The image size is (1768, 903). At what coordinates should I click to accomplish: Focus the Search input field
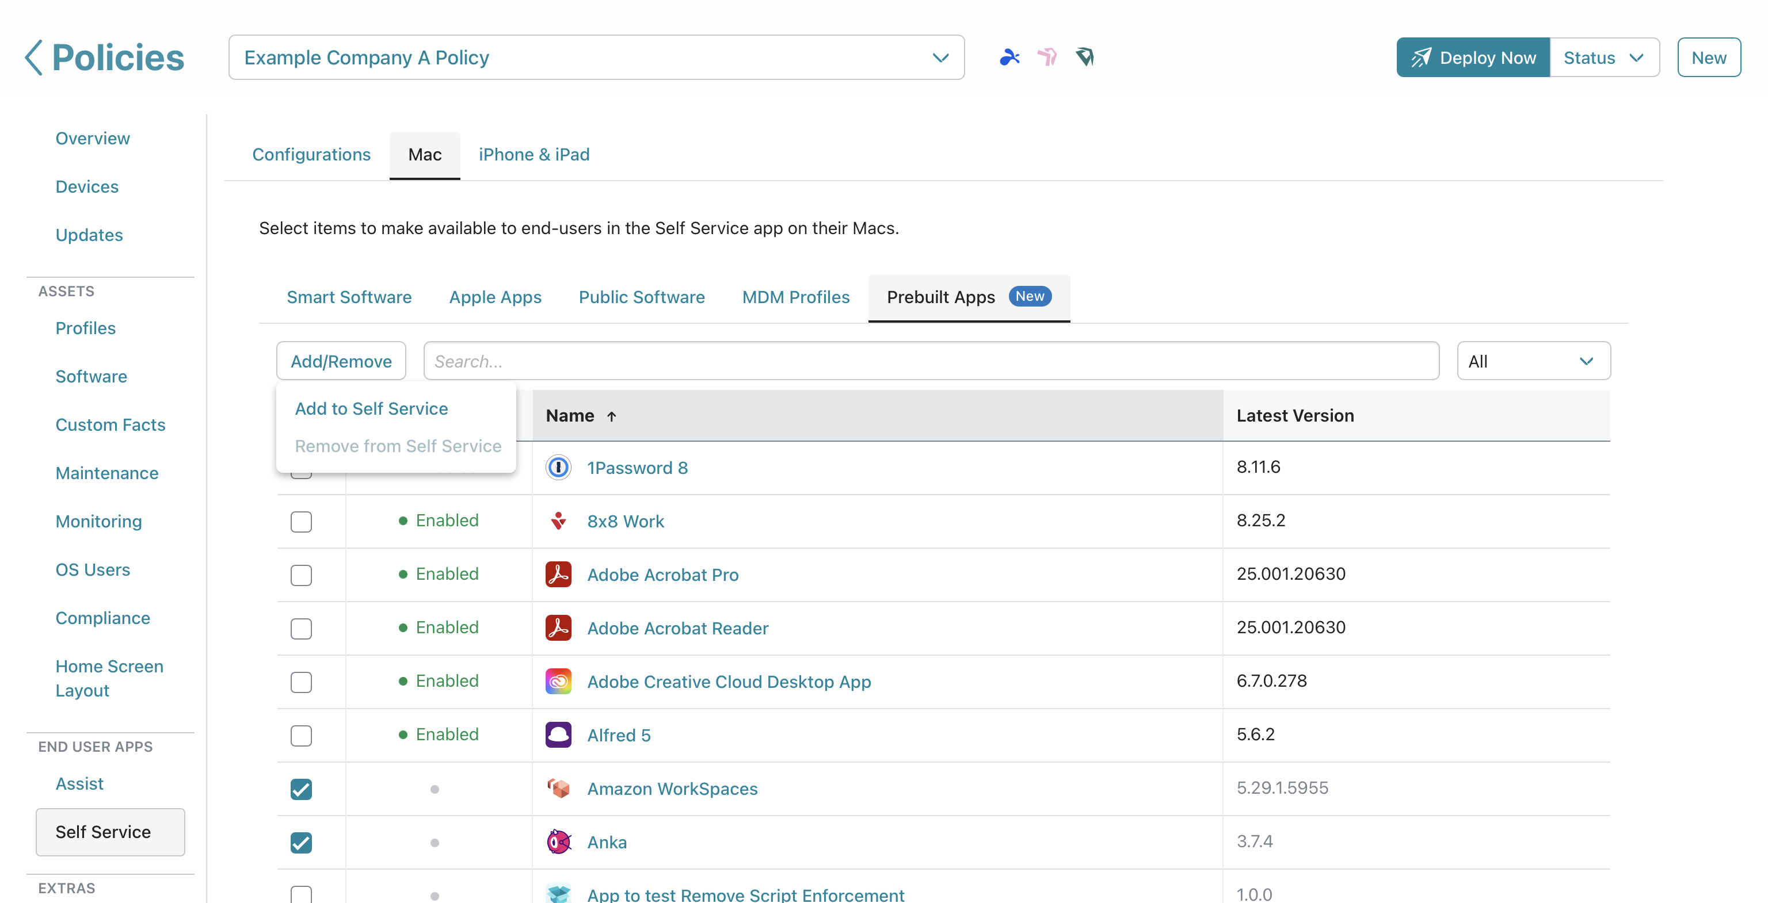(x=931, y=361)
